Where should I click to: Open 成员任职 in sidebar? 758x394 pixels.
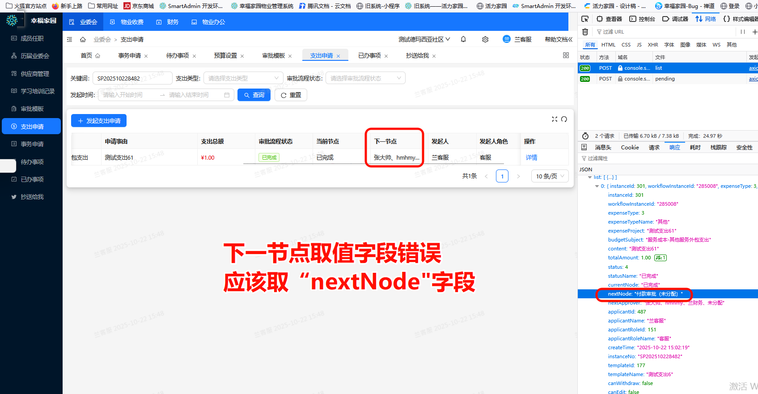click(31, 38)
